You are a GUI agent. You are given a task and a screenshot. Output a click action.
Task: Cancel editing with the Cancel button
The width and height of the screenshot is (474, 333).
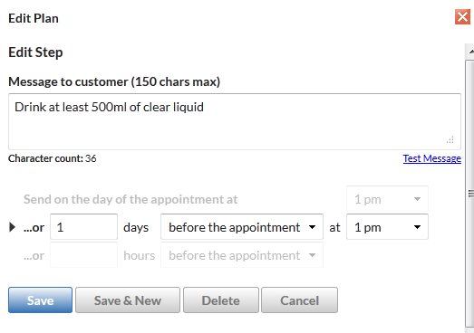click(x=299, y=300)
